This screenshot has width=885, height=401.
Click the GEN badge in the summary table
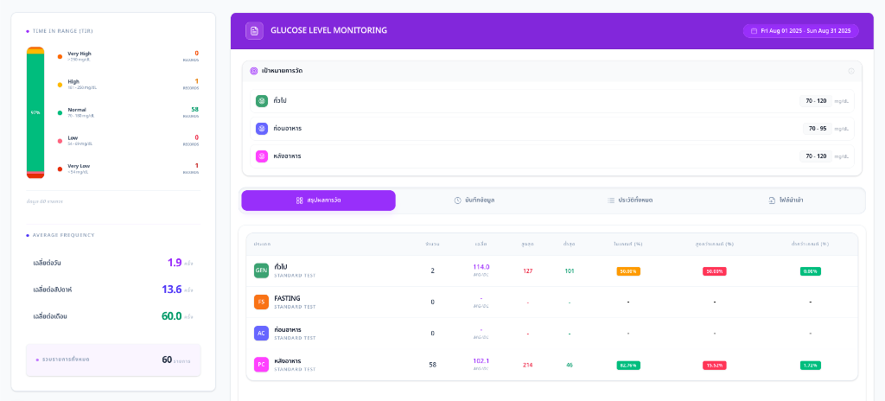tap(261, 271)
